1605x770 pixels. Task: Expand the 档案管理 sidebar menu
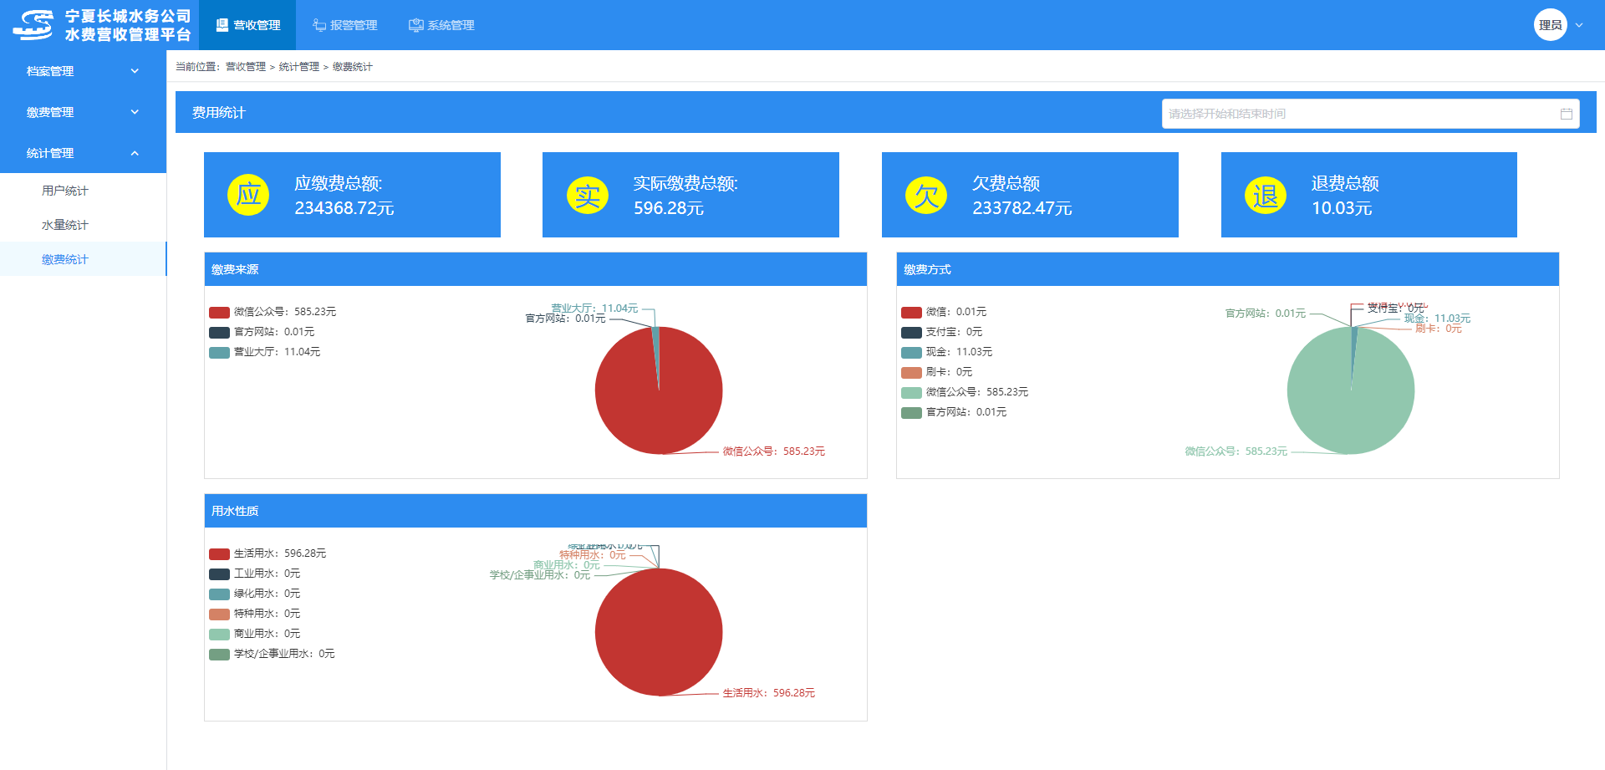pos(82,71)
